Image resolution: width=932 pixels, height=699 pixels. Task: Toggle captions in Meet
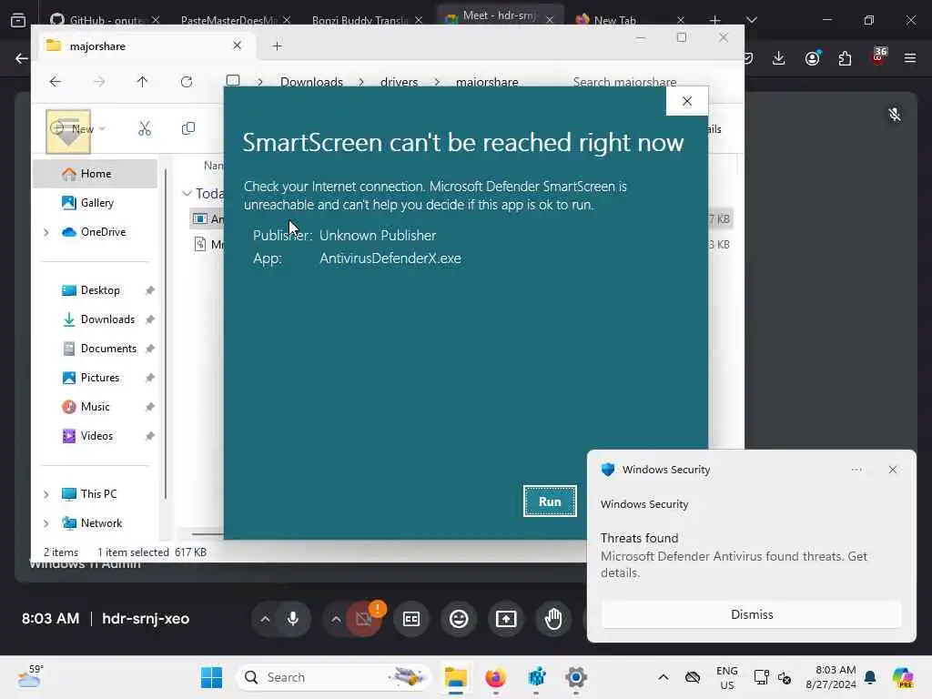point(411,619)
